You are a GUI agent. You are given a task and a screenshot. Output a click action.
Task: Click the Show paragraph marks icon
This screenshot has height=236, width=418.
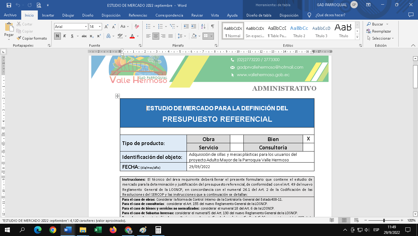(x=212, y=27)
